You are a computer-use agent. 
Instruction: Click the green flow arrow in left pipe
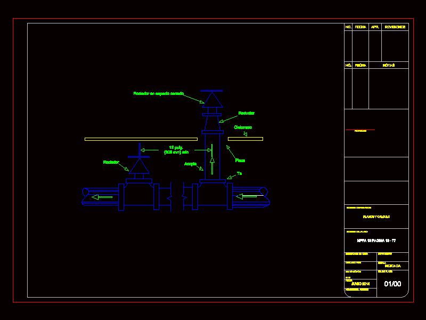(x=102, y=197)
